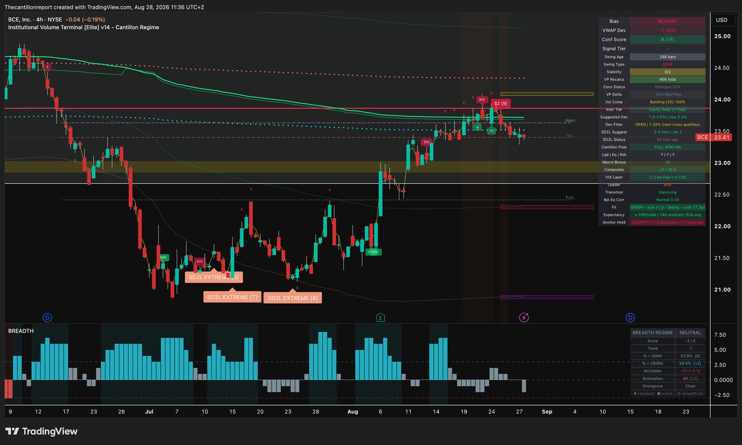Click the BREADTH REGIME header cell
The height and width of the screenshot is (445, 742).
[652, 333]
